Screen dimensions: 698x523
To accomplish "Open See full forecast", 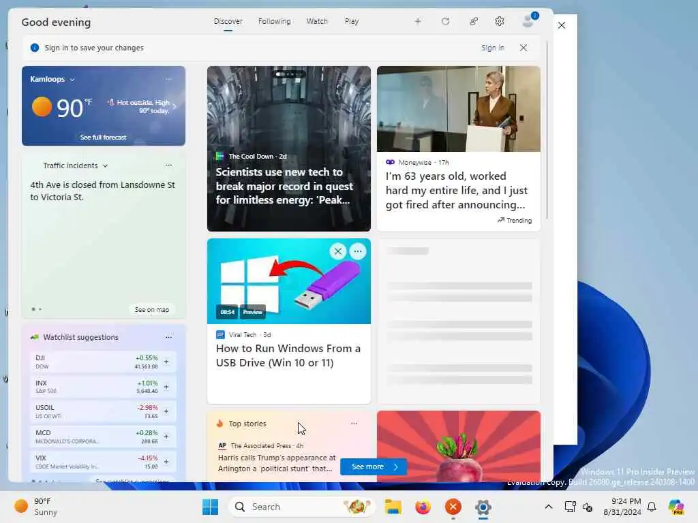I will click(x=104, y=138).
